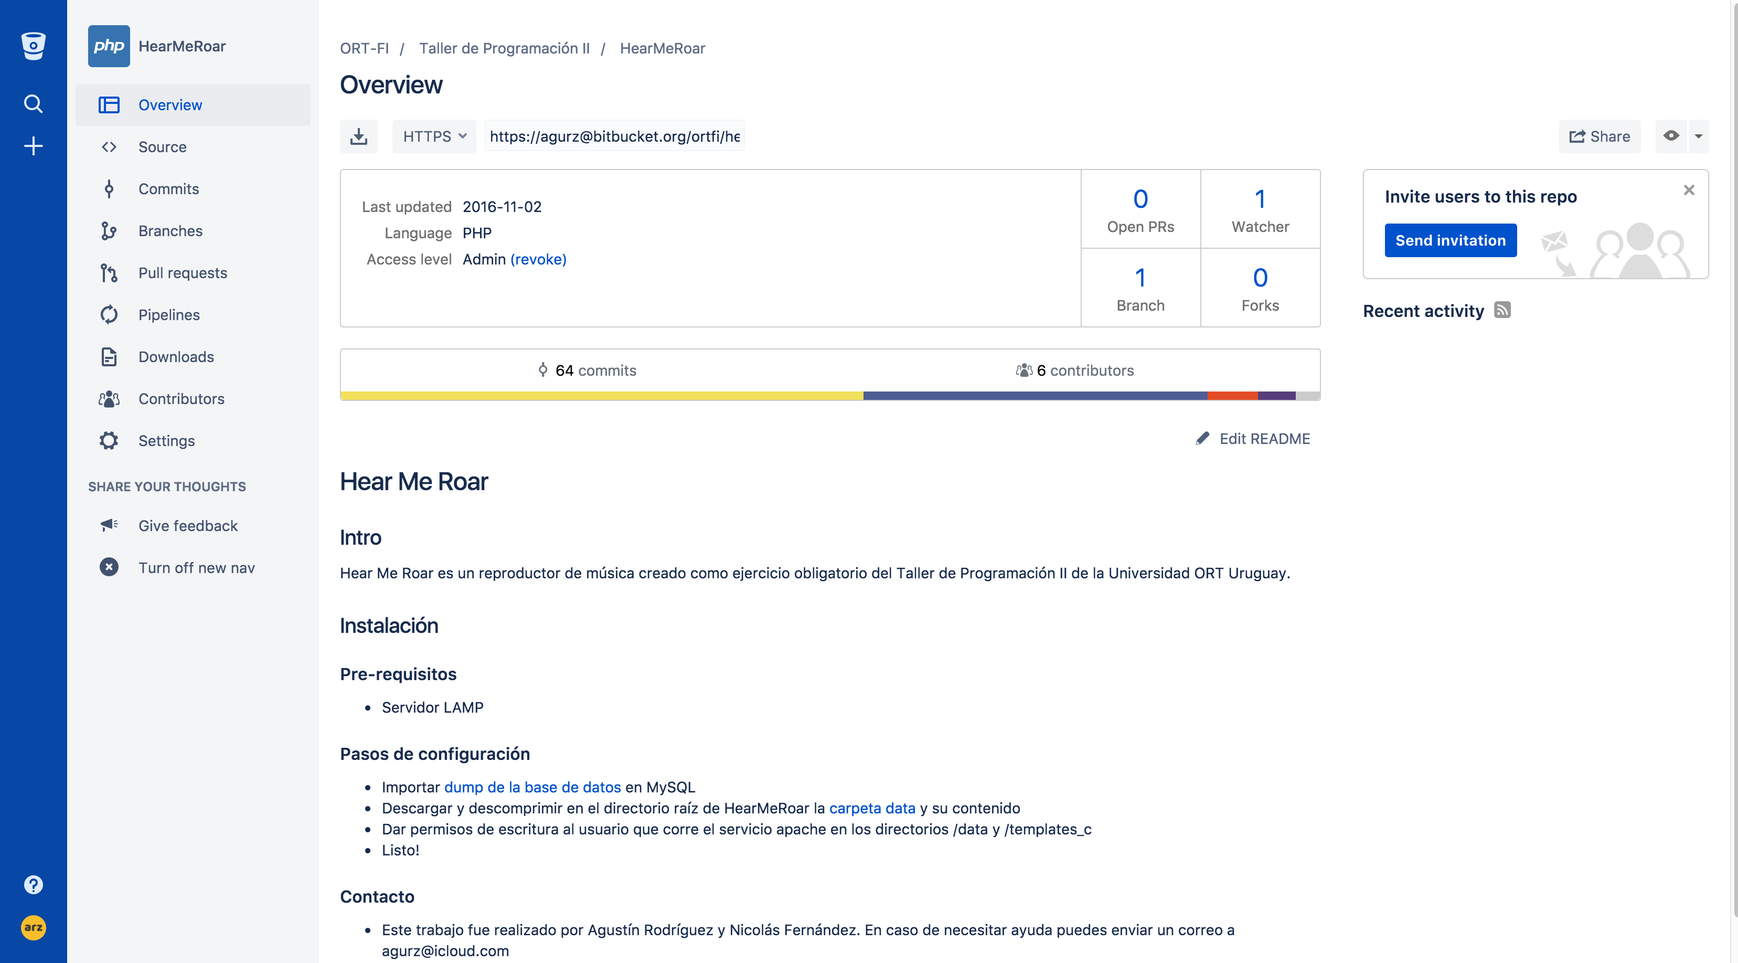Click the plus create icon
The height and width of the screenshot is (963, 1738).
(33, 146)
